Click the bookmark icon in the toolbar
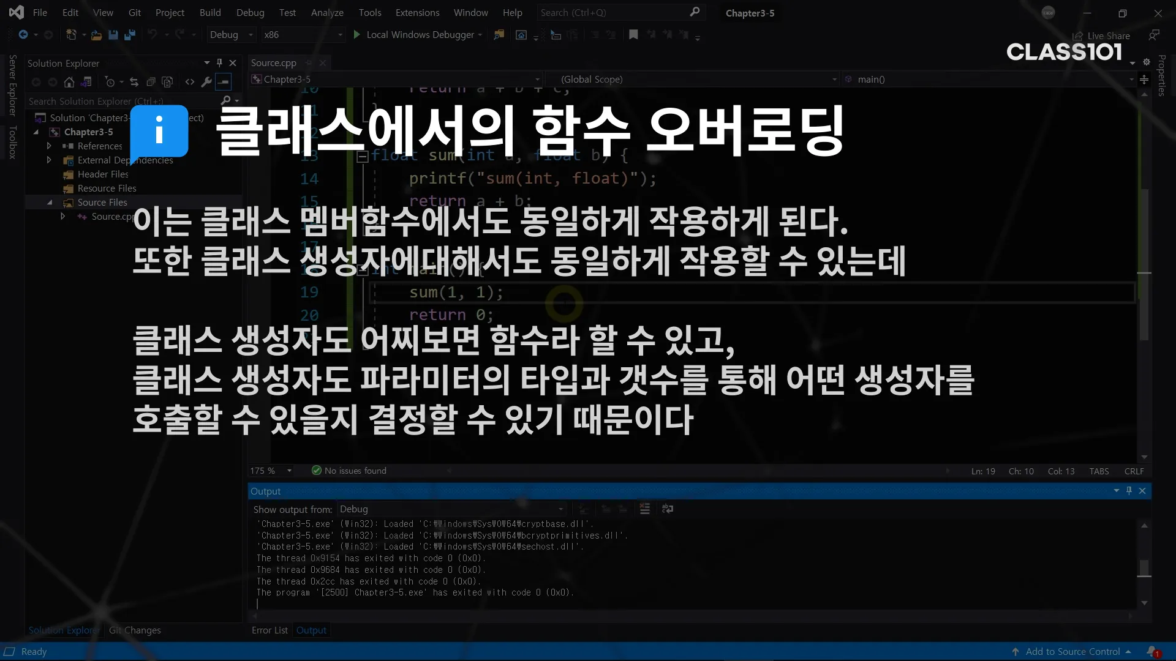 [x=633, y=35]
